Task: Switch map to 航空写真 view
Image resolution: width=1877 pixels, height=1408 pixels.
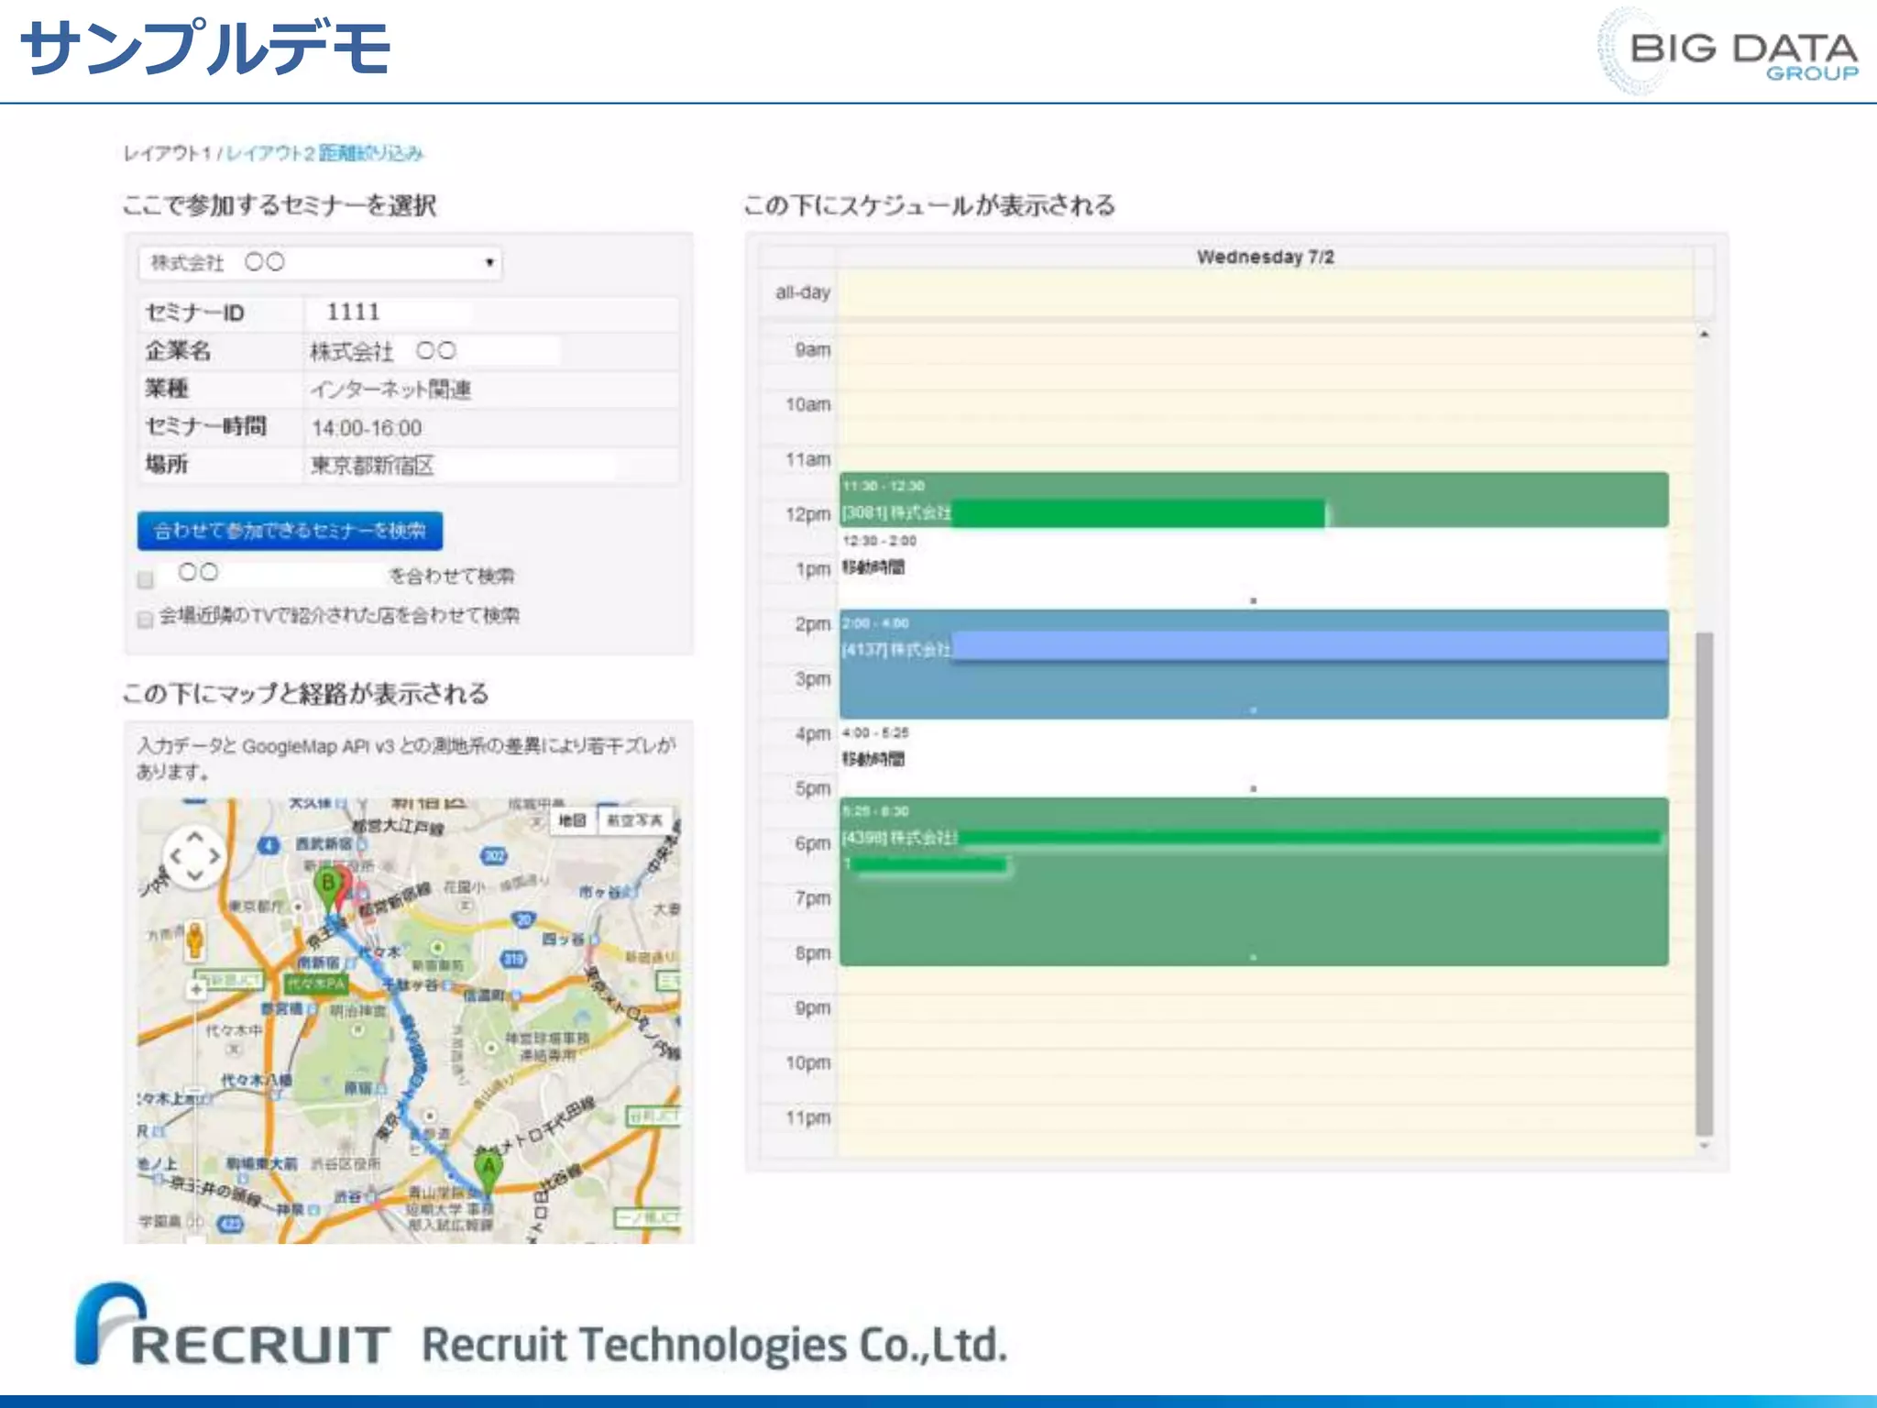Action: tap(634, 820)
